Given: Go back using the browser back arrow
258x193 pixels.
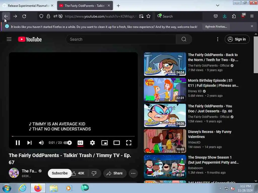Looking at the screenshot, I should 6,16.
